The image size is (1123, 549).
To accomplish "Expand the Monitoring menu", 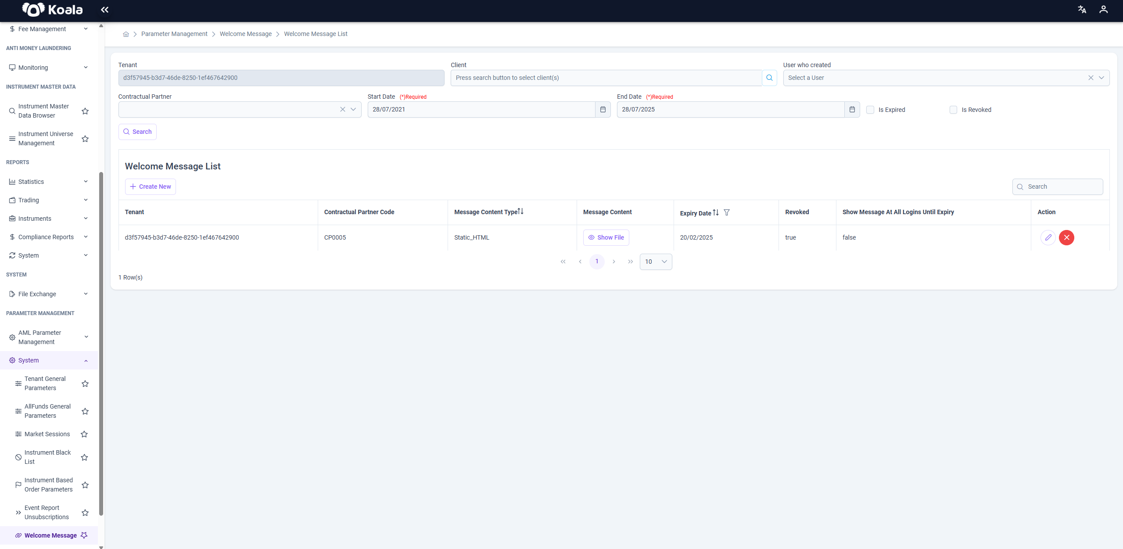I will pyautogui.click(x=49, y=68).
